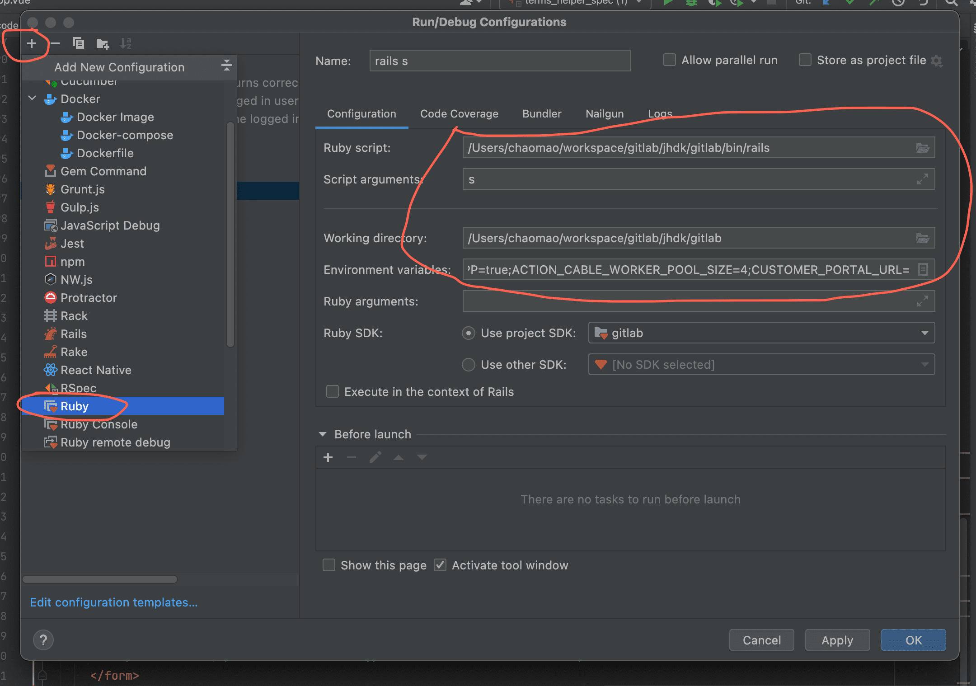Copy the current configuration icon
The image size is (976, 686).
[79, 43]
